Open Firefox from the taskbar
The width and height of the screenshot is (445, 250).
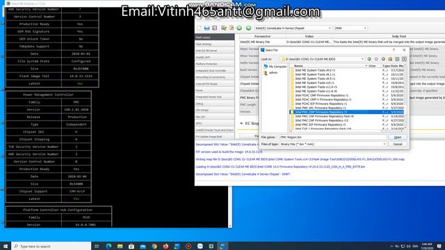click(x=165, y=246)
